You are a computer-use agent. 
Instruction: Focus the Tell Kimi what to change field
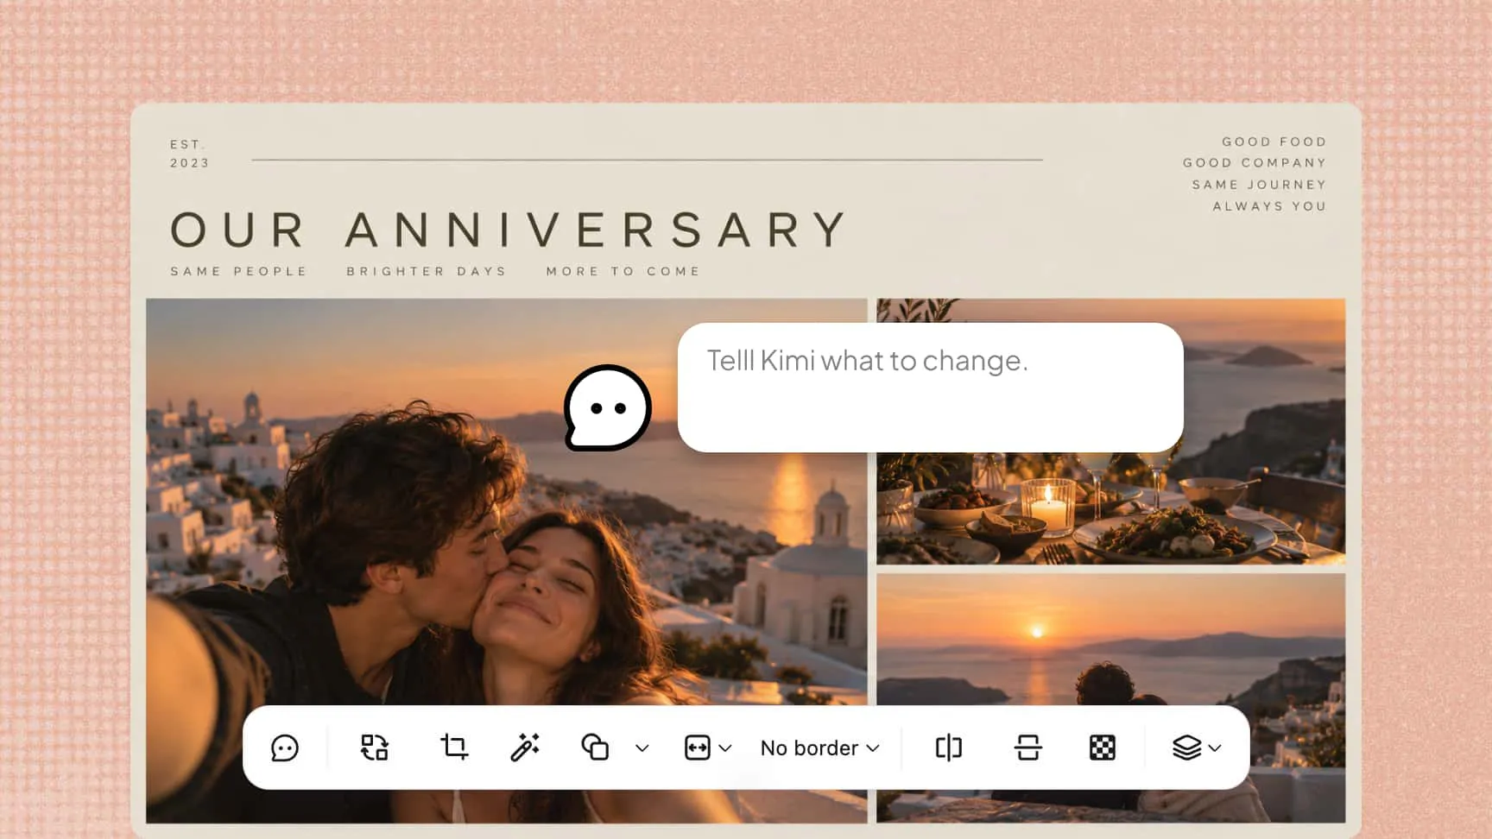[x=930, y=388]
